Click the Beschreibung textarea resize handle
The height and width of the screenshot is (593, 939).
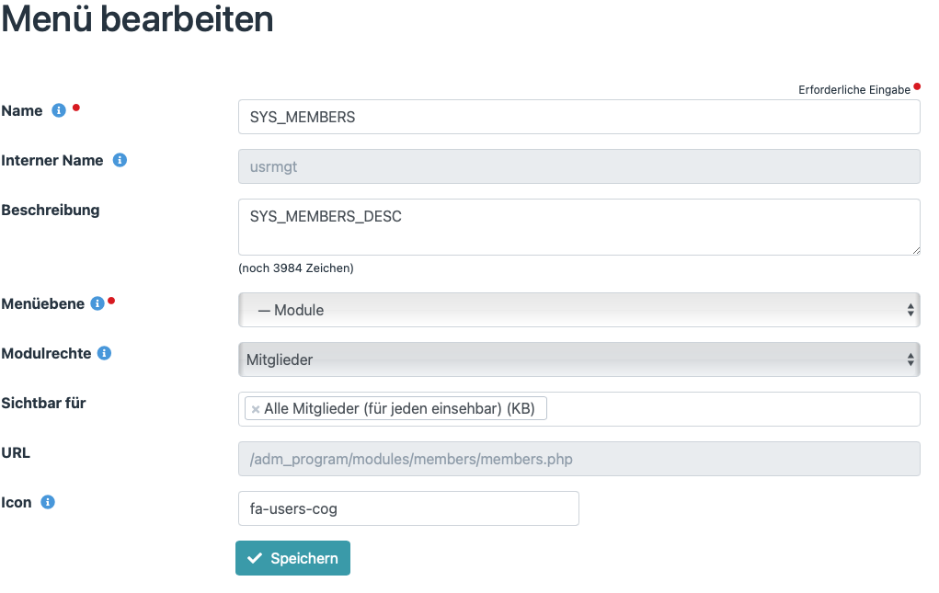tap(916, 250)
